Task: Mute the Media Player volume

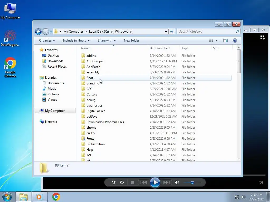Action: click(177, 183)
